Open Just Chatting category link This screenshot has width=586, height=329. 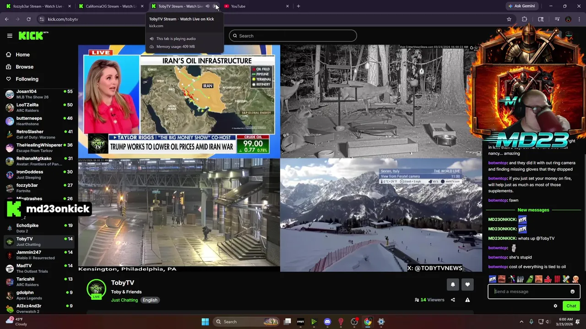(x=124, y=300)
